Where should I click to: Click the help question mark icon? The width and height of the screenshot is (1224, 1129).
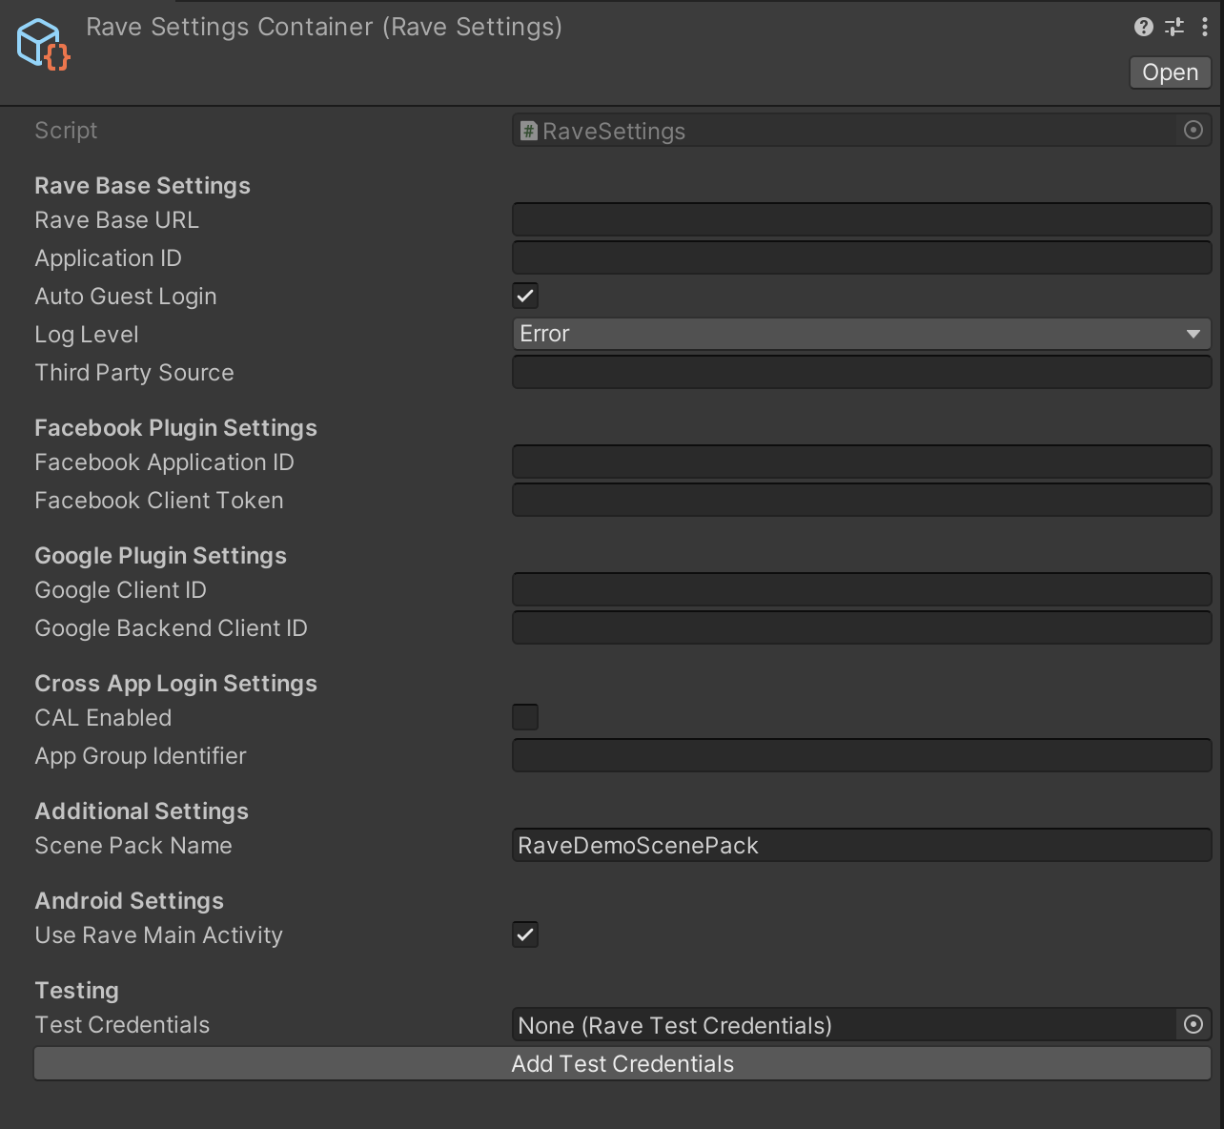pyautogui.click(x=1143, y=27)
